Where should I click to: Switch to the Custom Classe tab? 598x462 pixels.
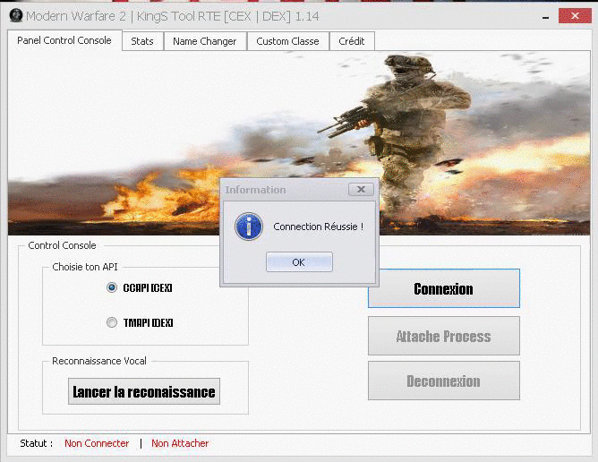(288, 41)
